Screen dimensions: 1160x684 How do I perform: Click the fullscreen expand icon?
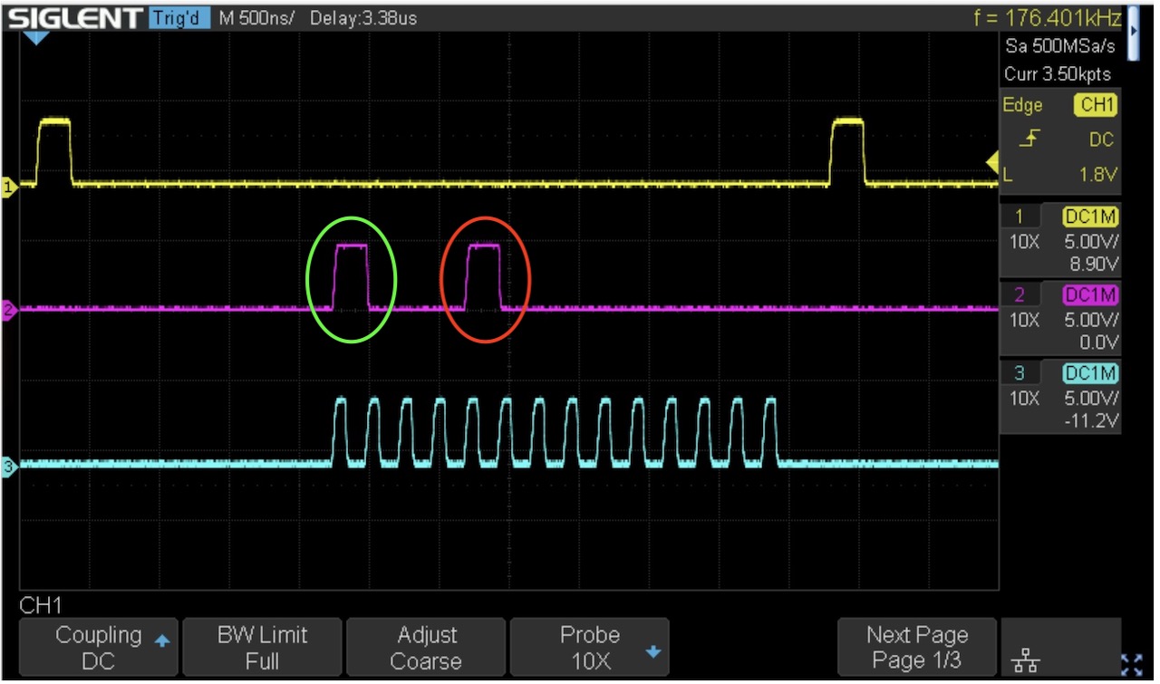(1131, 664)
